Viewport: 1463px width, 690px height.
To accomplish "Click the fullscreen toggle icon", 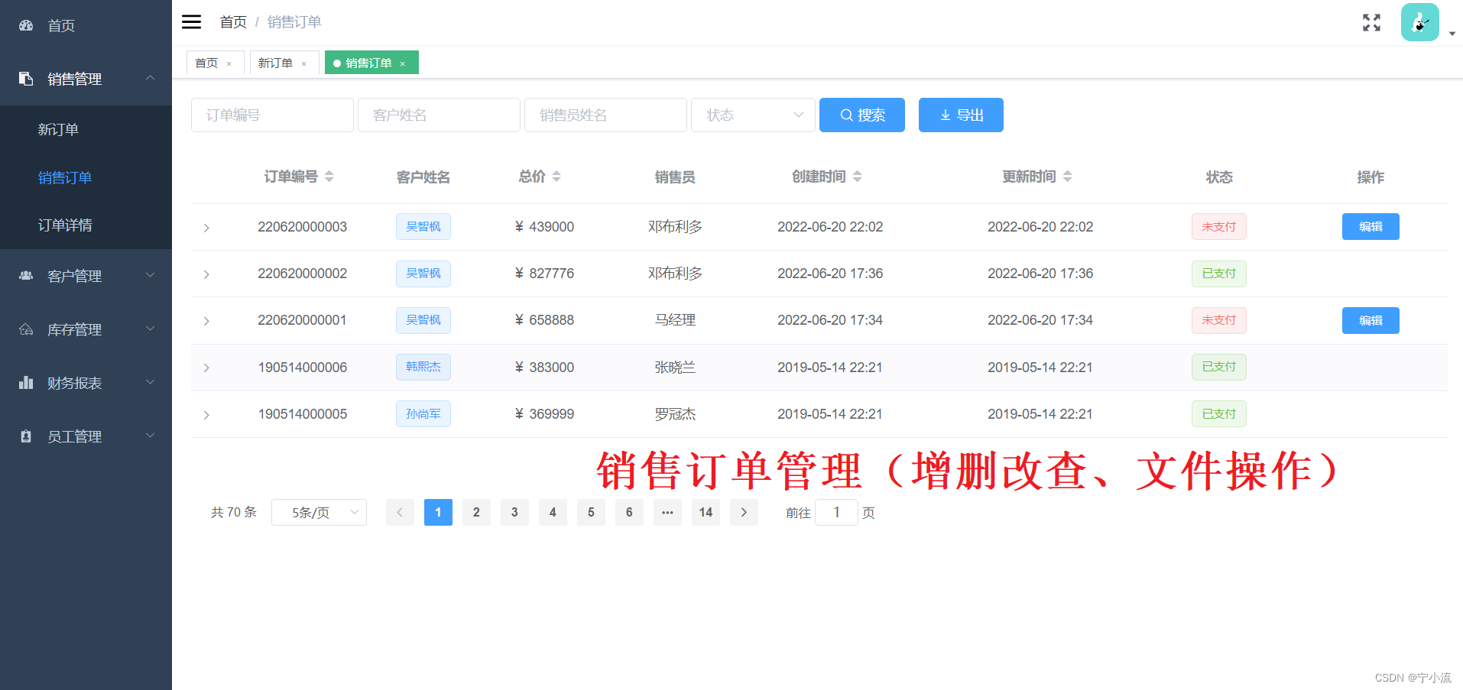I will pyautogui.click(x=1371, y=22).
